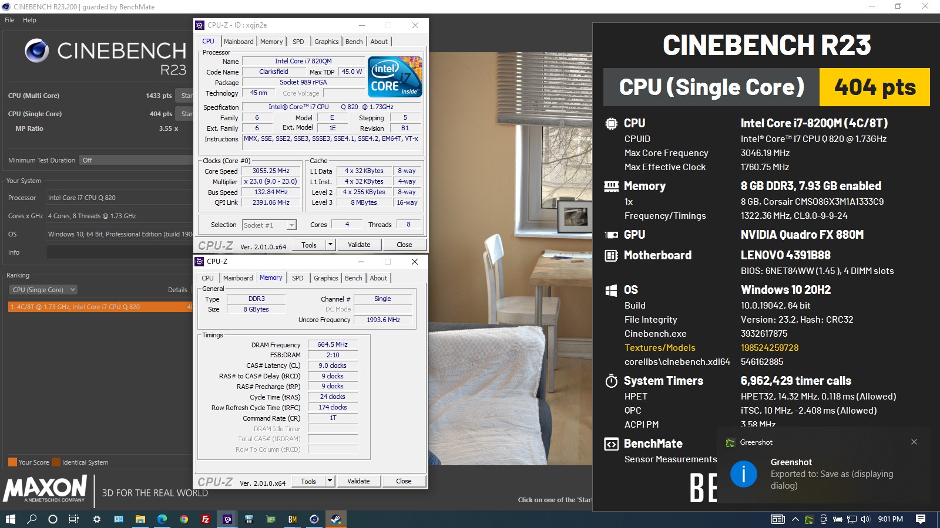Open Task View in taskbar
The height and width of the screenshot is (528, 940).
click(x=74, y=519)
